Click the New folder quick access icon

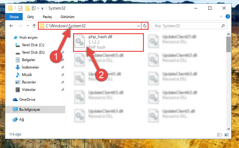point(27,8)
